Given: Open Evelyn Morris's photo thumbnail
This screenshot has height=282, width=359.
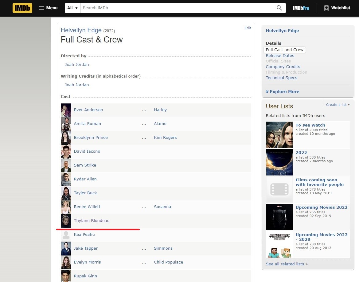Looking at the screenshot, I should pos(66,263).
